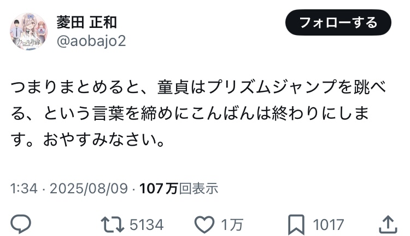This screenshot has width=410, height=236.
Task: Repost the tweet using the retweet arrows icon
Action: pyautogui.click(x=112, y=225)
